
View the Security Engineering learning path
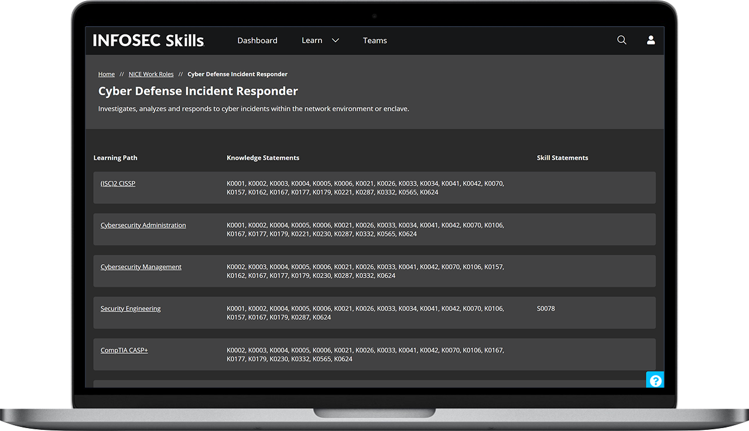coord(131,308)
